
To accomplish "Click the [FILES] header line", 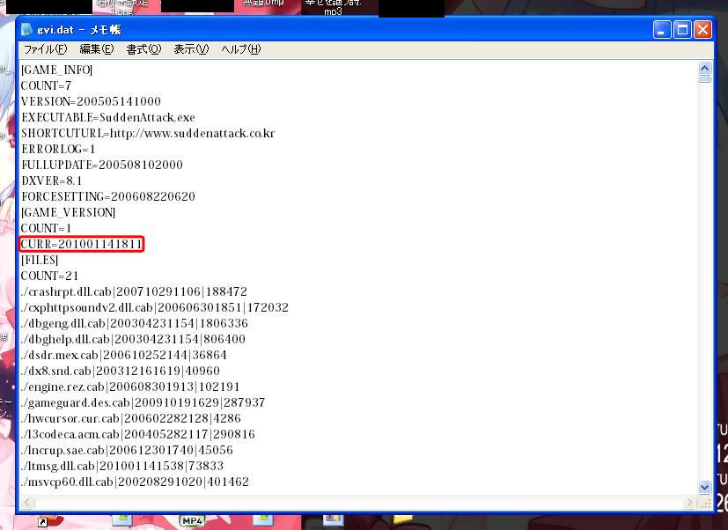I will 40,260.
